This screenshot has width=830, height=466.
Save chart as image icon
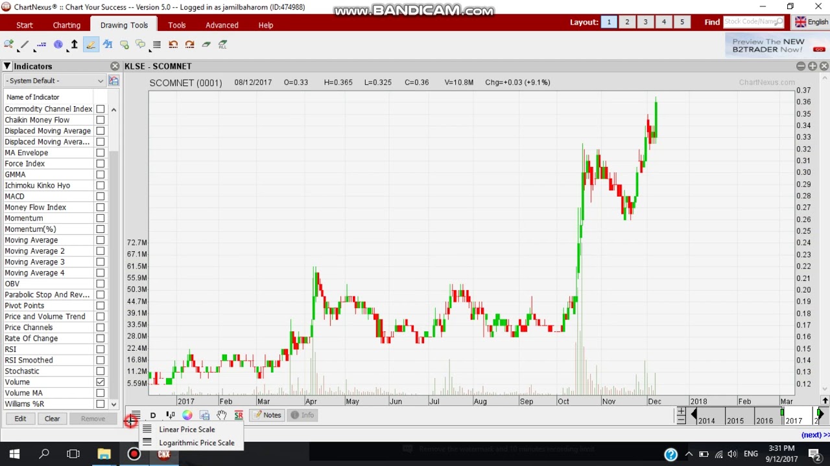point(204,416)
